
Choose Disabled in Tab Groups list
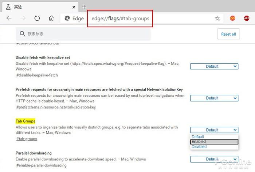214,147
